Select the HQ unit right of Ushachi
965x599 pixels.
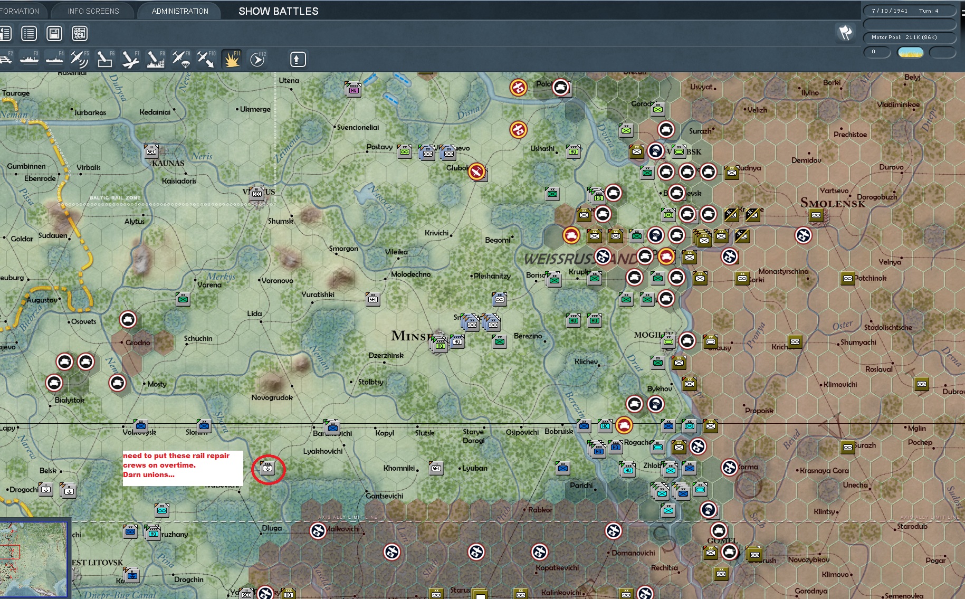pos(574,151)
